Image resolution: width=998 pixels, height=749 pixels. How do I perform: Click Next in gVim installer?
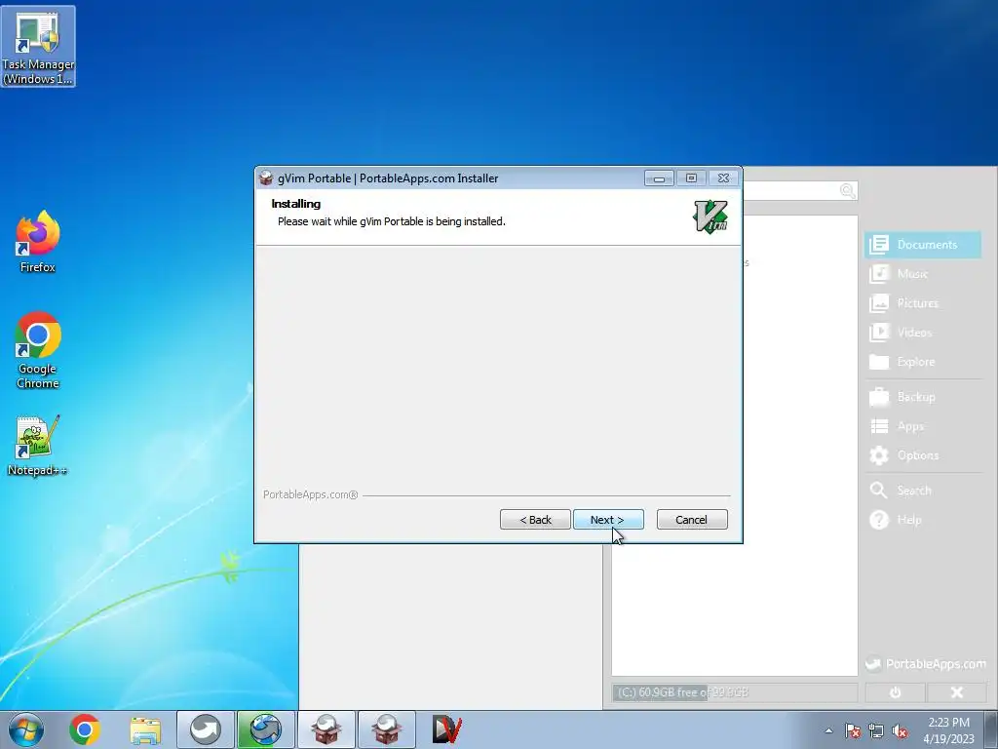pos(608,520)
